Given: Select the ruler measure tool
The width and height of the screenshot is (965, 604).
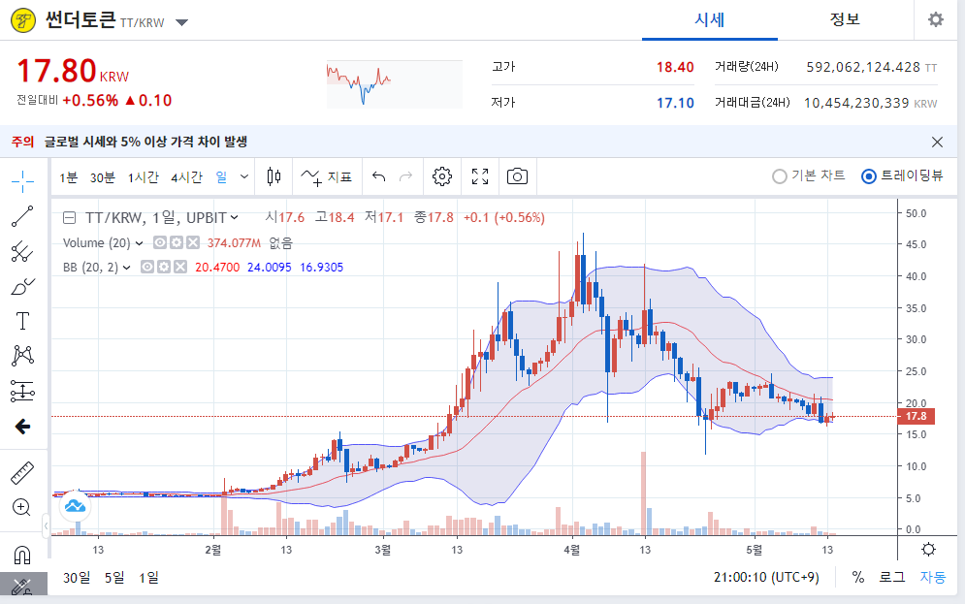Looking at the screenshot, I should (x=22, y=473).
